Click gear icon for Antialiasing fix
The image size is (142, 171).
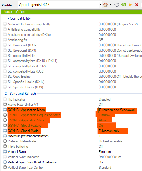(5, 40)
